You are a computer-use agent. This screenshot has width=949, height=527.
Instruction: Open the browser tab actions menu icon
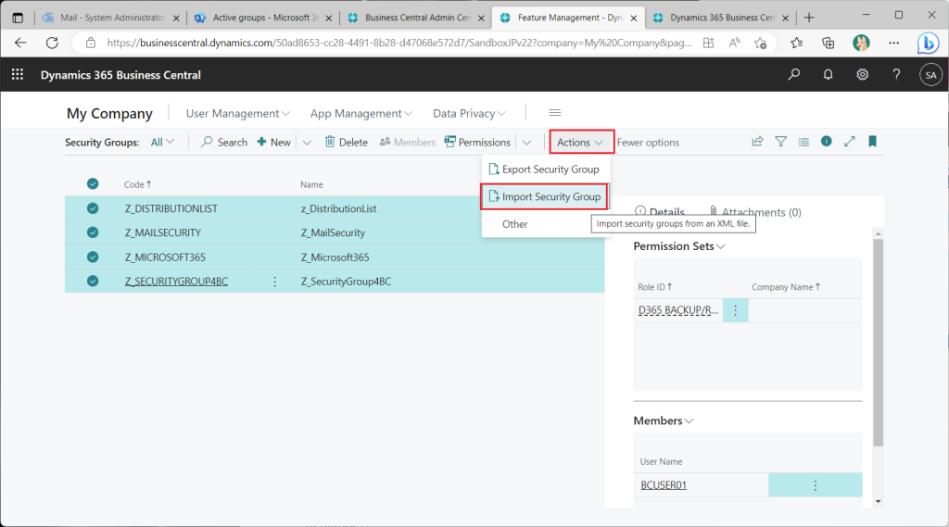point(18,18)
